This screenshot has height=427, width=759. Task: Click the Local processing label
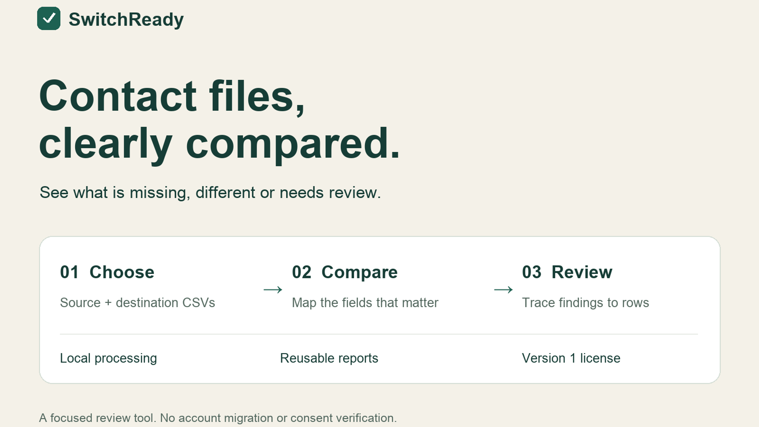click(109, 358)
